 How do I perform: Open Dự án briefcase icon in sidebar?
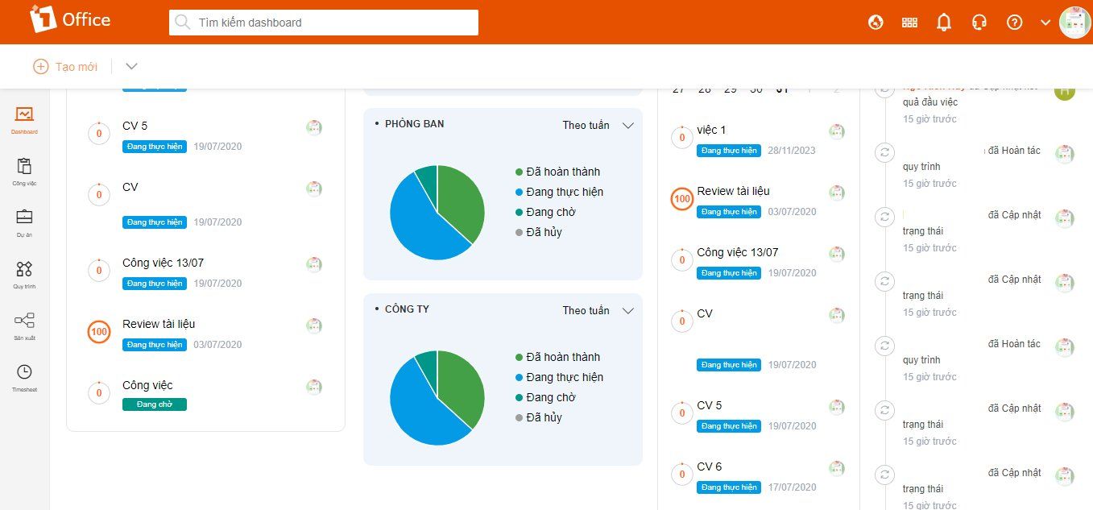coord(24,222)
